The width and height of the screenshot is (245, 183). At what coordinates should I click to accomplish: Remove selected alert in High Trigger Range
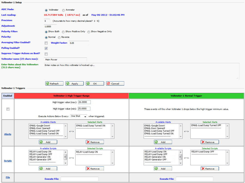point(95,142)
